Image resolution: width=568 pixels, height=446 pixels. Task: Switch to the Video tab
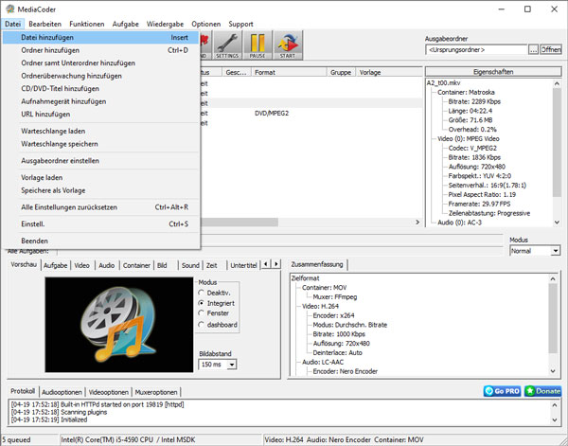(81, 265)
